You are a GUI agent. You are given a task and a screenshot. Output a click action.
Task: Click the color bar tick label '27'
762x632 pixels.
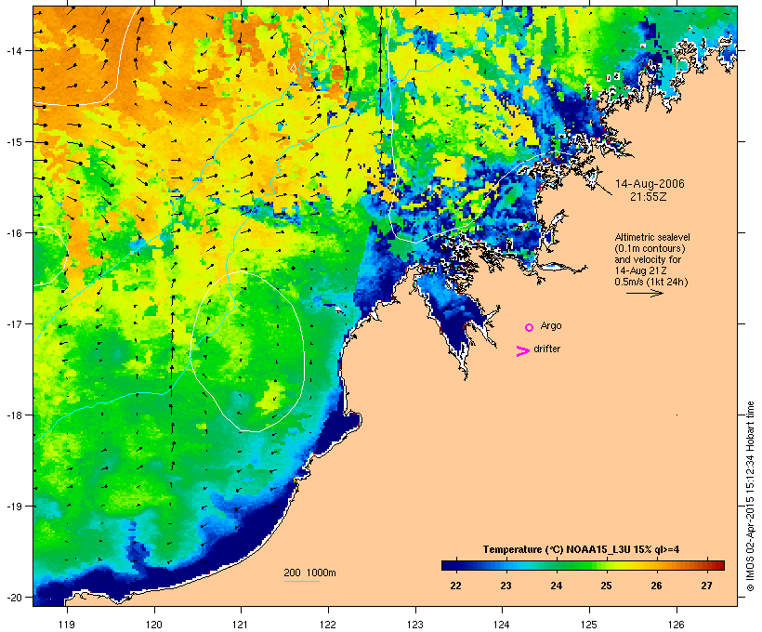click(x=706, y=586)
